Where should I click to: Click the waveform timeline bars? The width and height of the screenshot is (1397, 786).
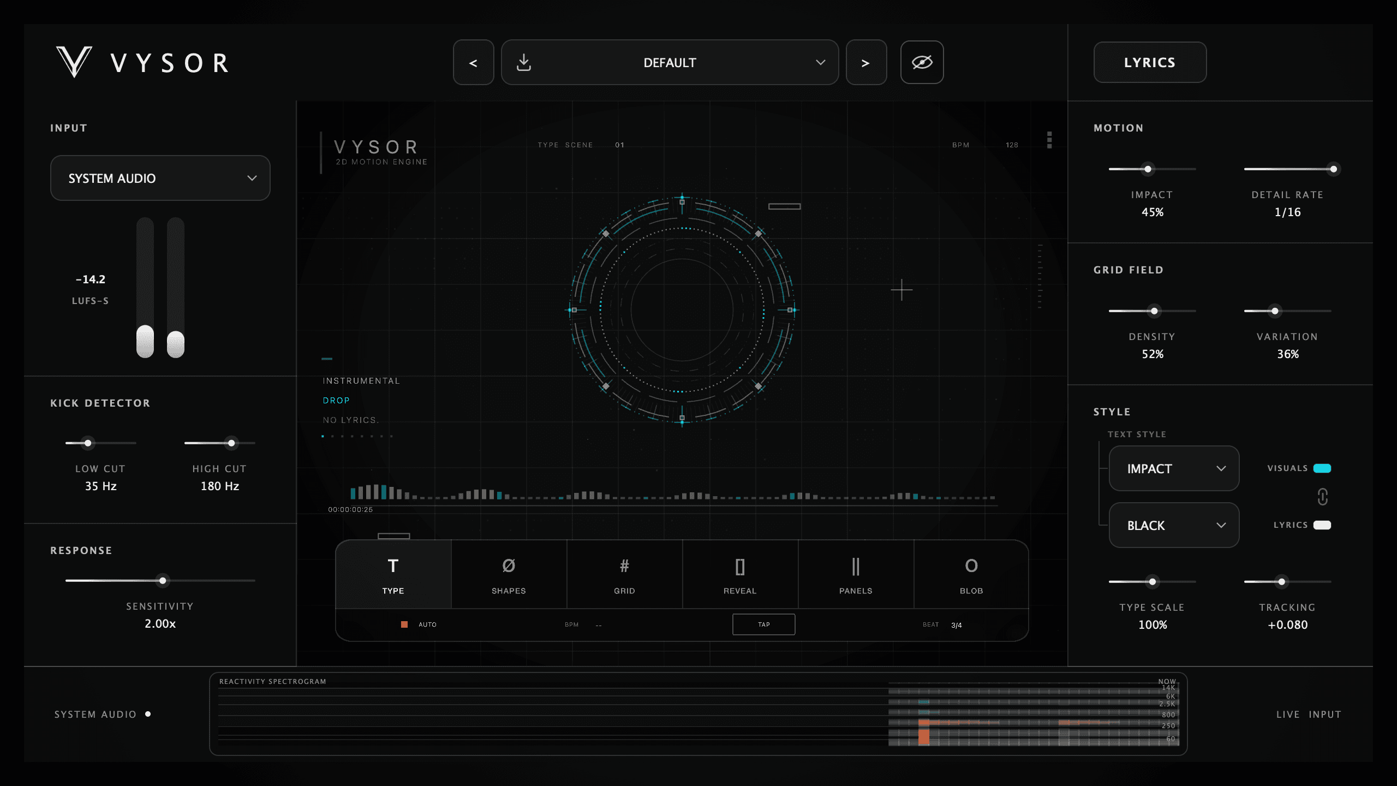click(673, 492)
